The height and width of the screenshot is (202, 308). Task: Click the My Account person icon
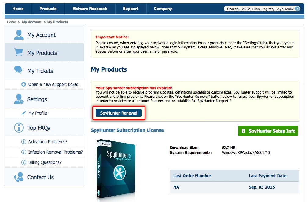pos(19,35)
